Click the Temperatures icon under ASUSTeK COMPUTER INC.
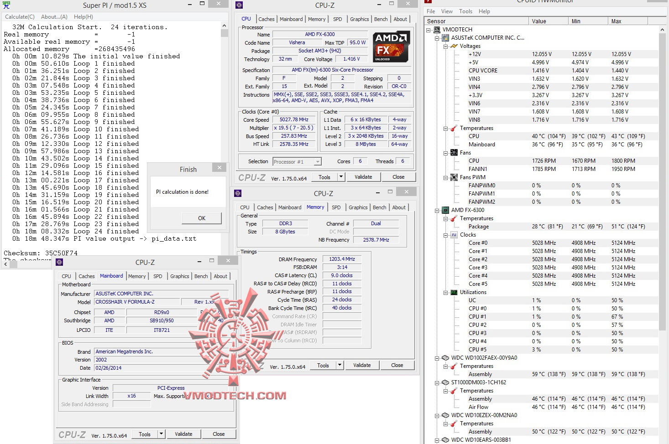The image size is (669, 444). (x=455, y=128)
